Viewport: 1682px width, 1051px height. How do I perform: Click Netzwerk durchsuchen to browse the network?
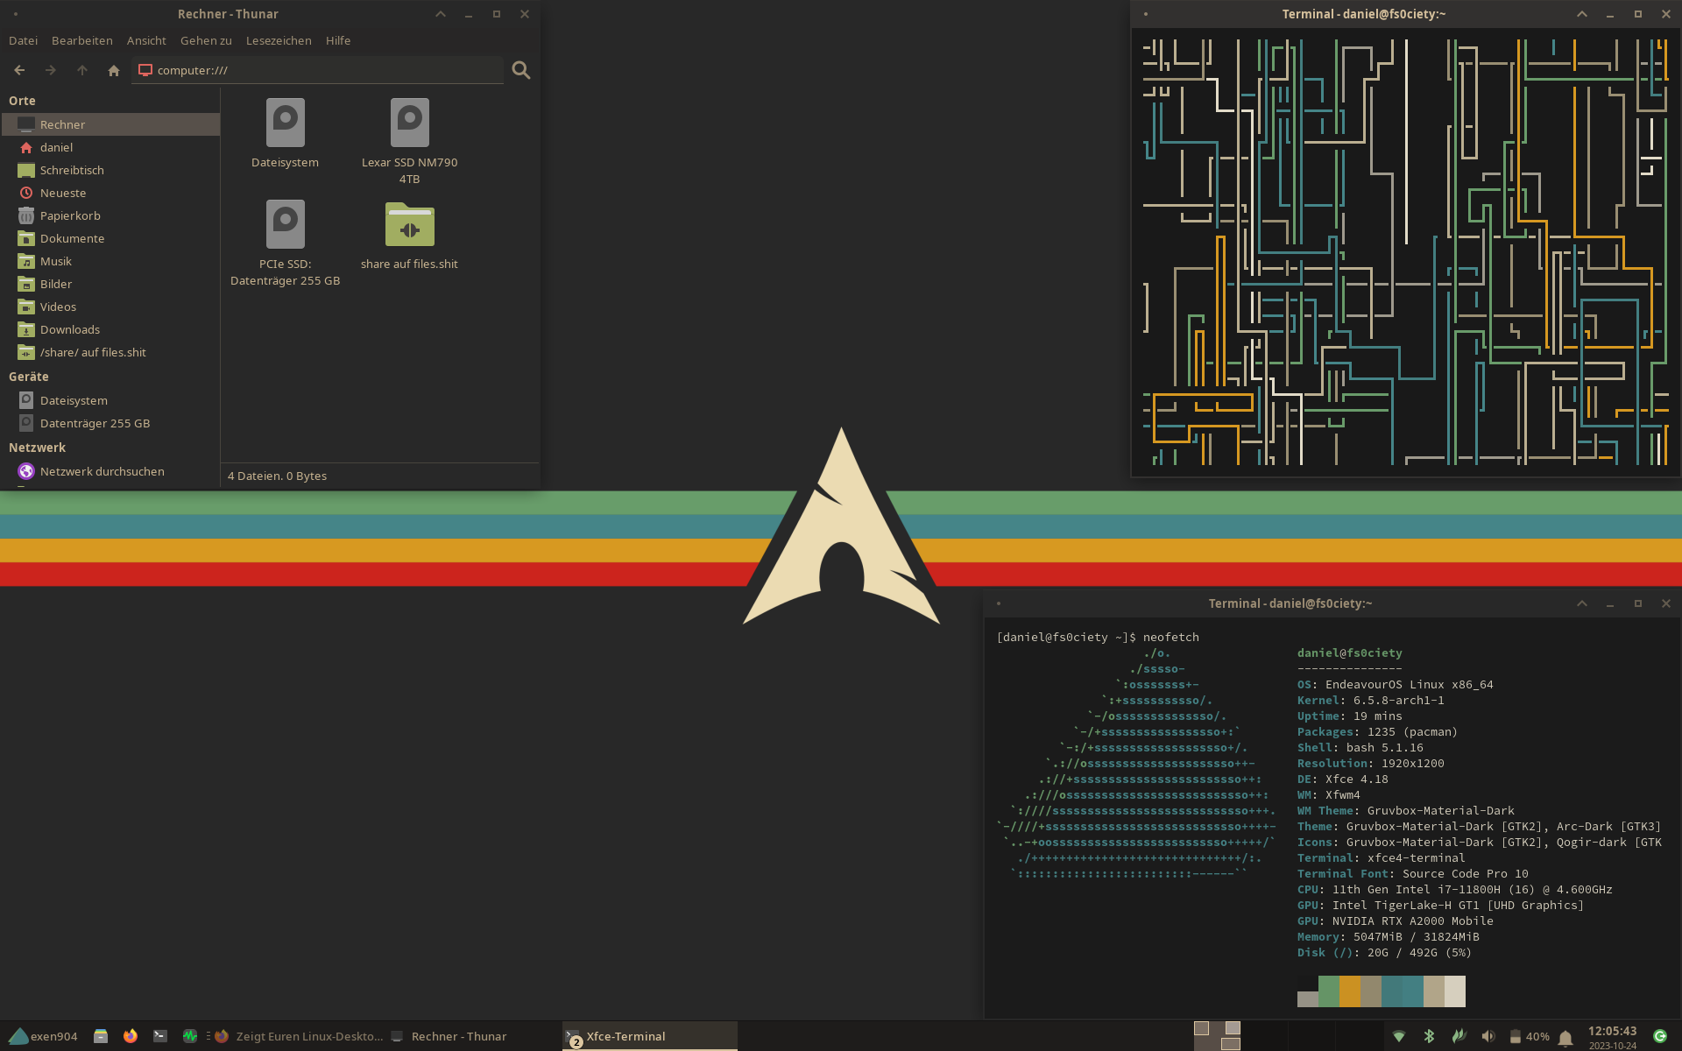[102, 471]
